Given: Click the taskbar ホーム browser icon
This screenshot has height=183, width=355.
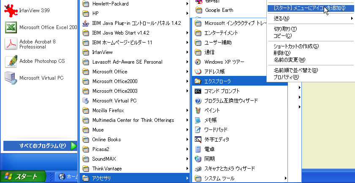Looking at the screenshot, I should [x=62, y=177].
